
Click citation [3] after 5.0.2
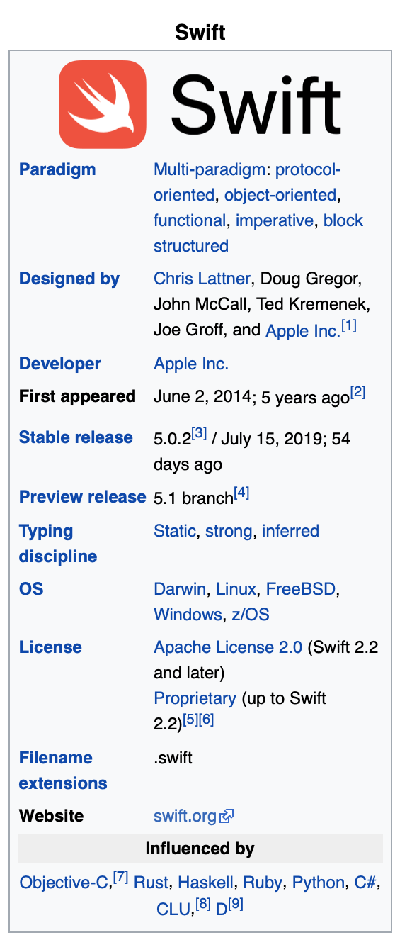(200, 433)
